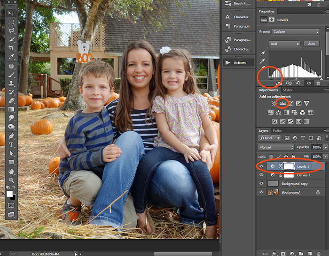The width and height of the screenshot is (329, 256).
Task: Open the Opacity slider arrow
Action: pyautogui.click(x=326, y=147)
